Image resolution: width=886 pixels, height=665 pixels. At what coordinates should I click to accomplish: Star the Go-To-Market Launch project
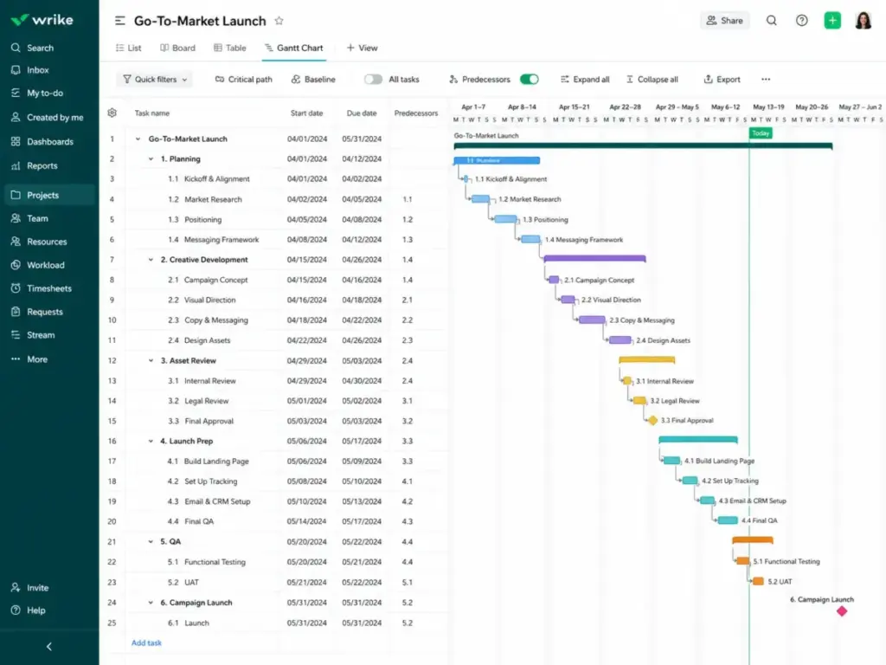[x=279, y=21]
